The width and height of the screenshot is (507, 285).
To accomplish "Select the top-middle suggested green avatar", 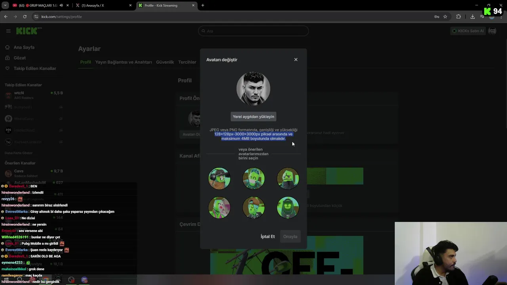I will click(253, 179).
